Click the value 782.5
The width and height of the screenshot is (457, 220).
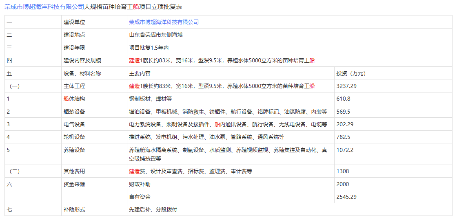click(x=343, y=137)
